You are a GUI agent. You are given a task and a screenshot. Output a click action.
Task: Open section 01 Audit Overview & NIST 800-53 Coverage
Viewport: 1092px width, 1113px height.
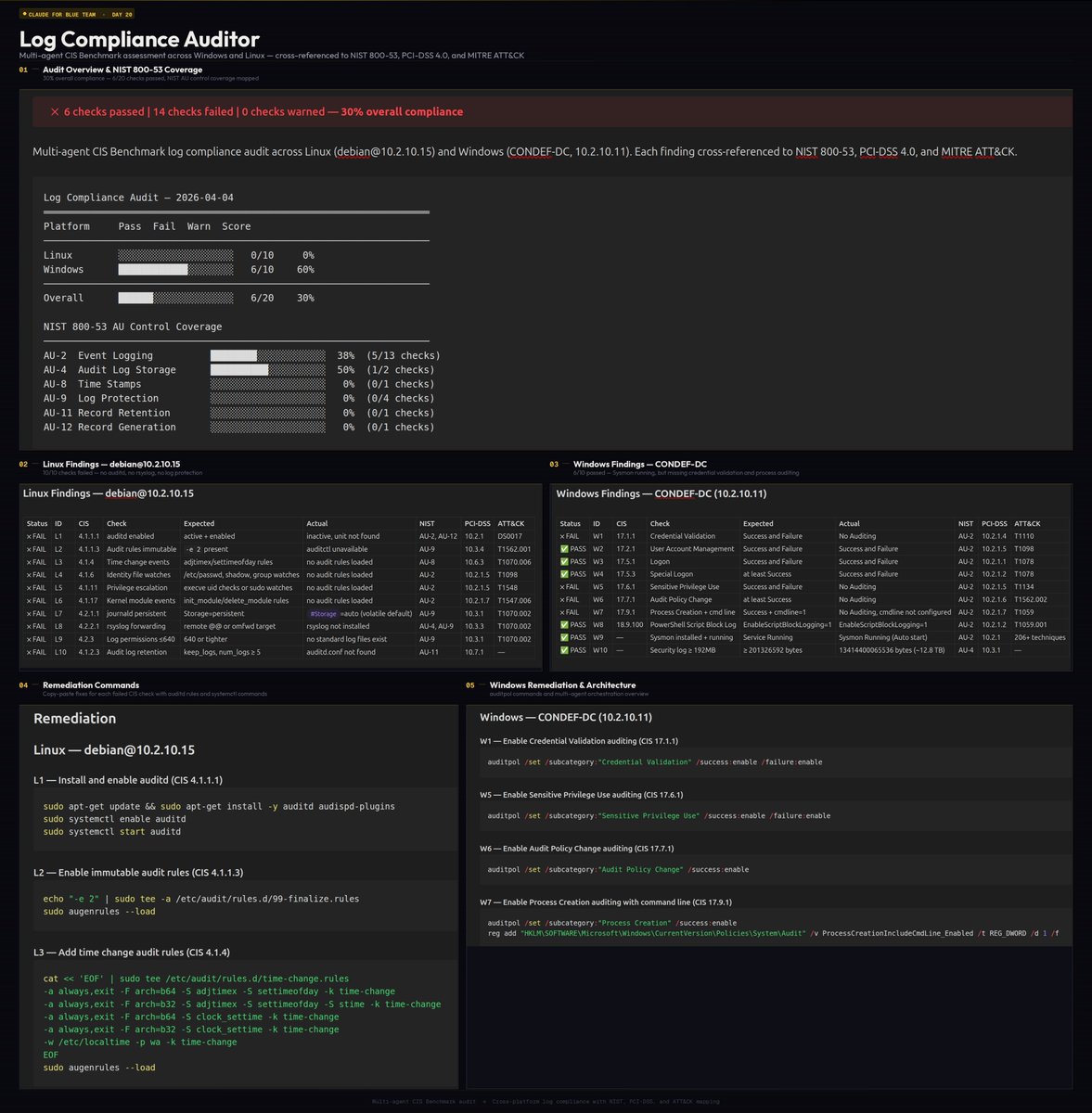[122, 70]
